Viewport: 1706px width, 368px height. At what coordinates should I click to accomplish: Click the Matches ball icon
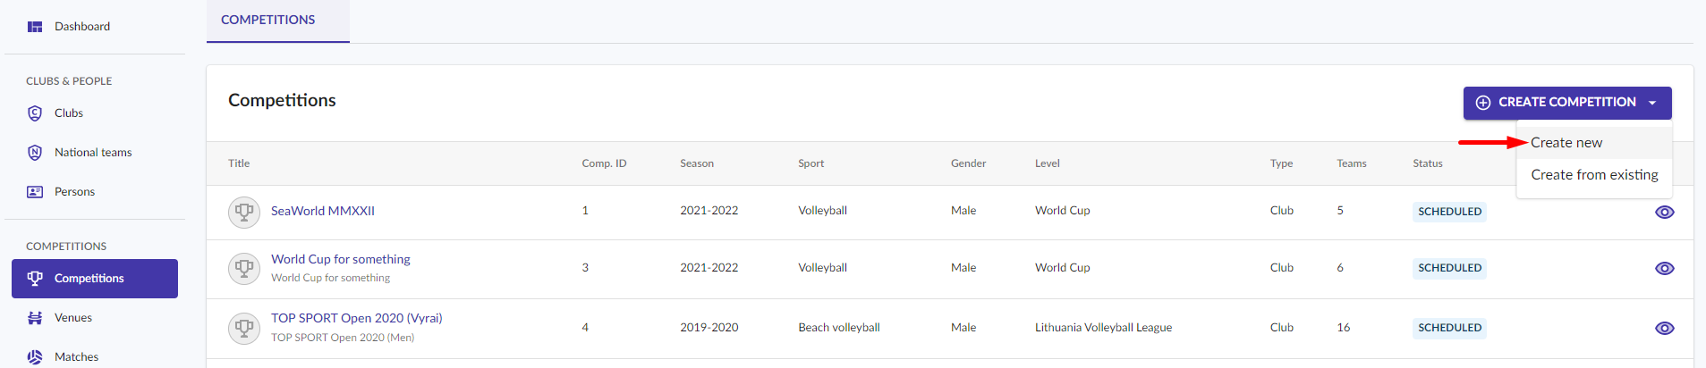[35, 357]
